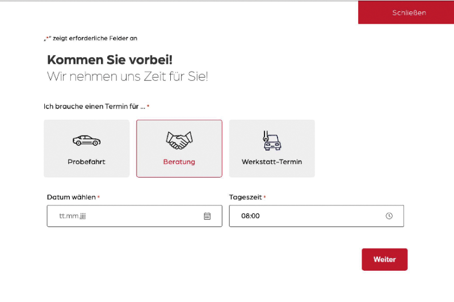Click the 'Tageszeit' field label
Viewport: 454px width, 302px height.
tap(245, 197)
